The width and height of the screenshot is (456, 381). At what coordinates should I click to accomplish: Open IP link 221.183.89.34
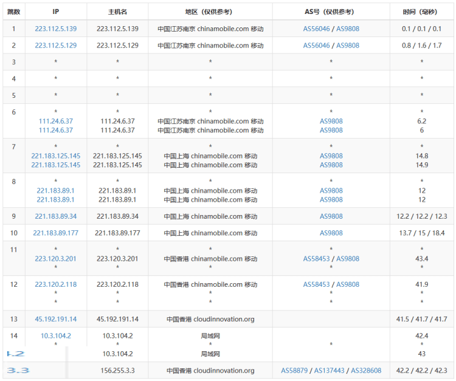(x=56, y=216)
